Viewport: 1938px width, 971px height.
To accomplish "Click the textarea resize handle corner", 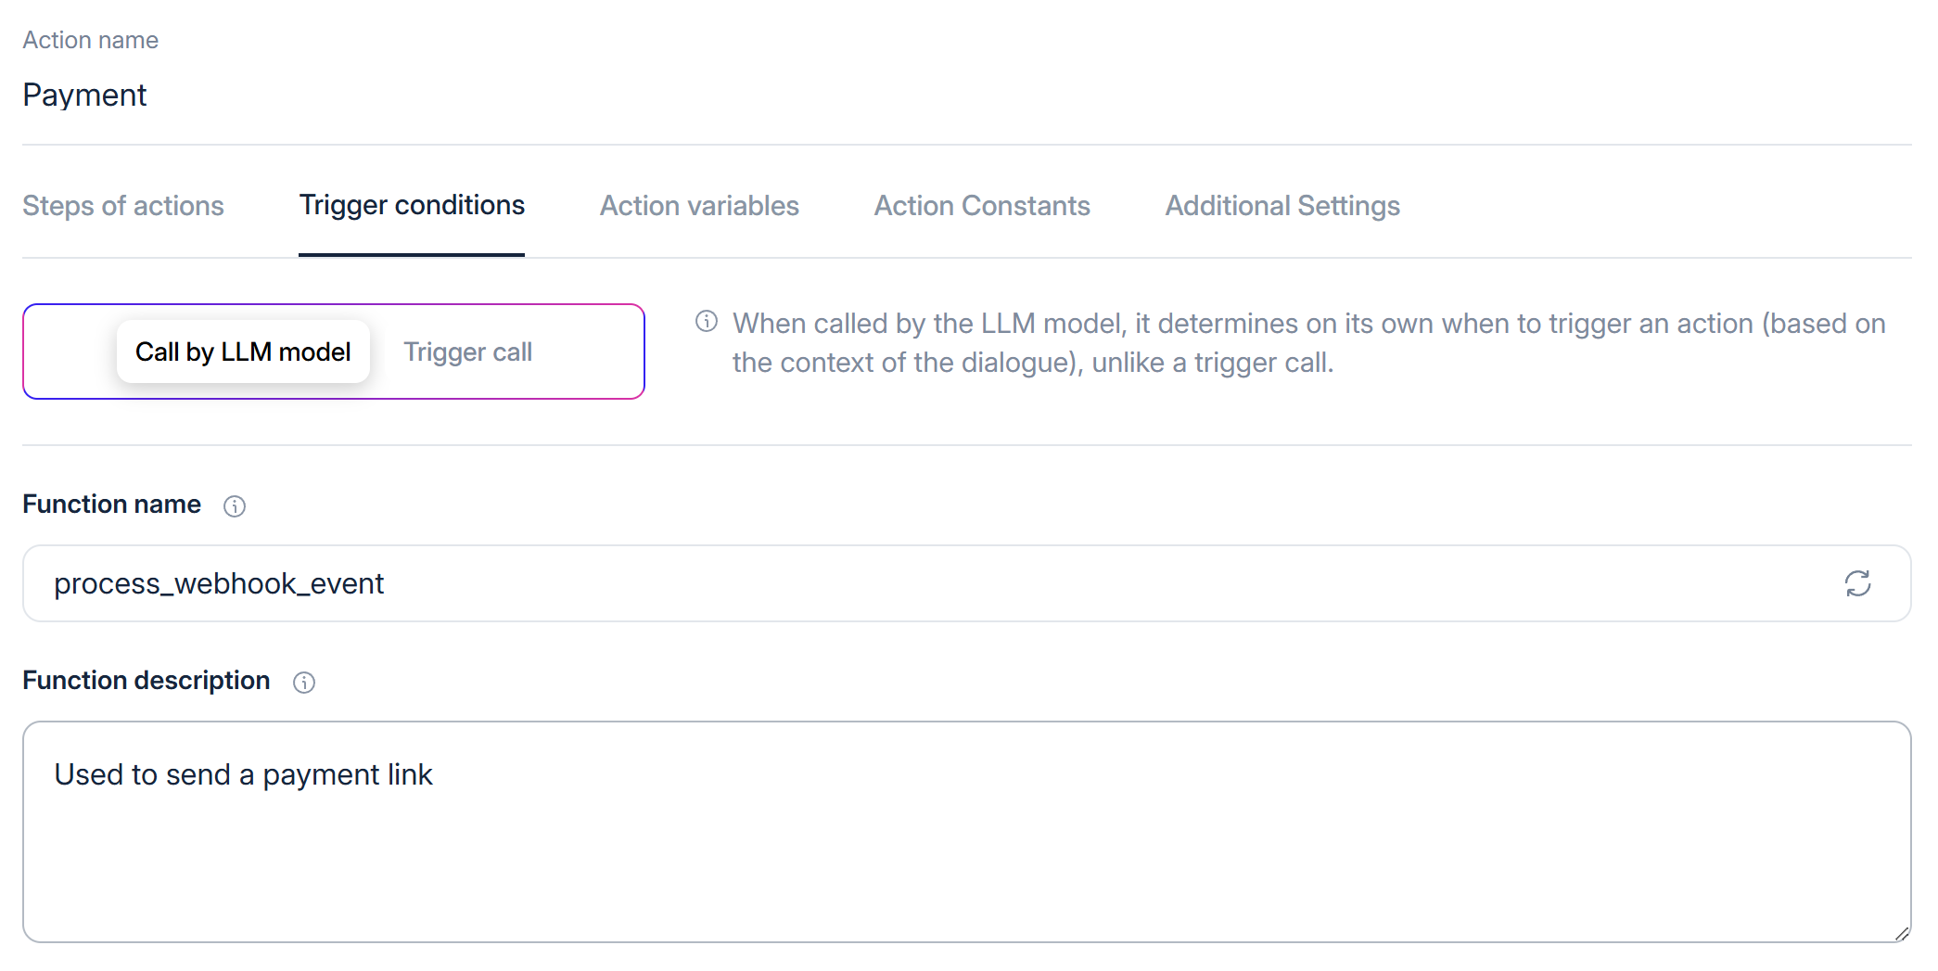I will tap(1901, 933).
